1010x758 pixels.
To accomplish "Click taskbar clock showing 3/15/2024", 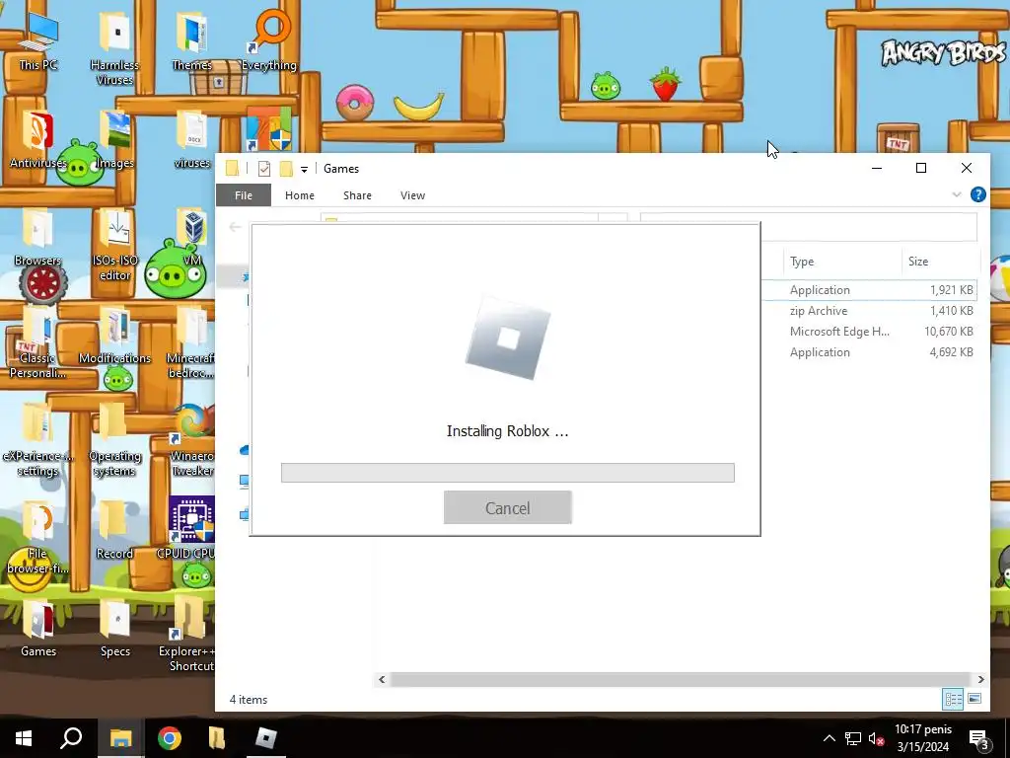I will pyautogui.click(x=923, y=738).
